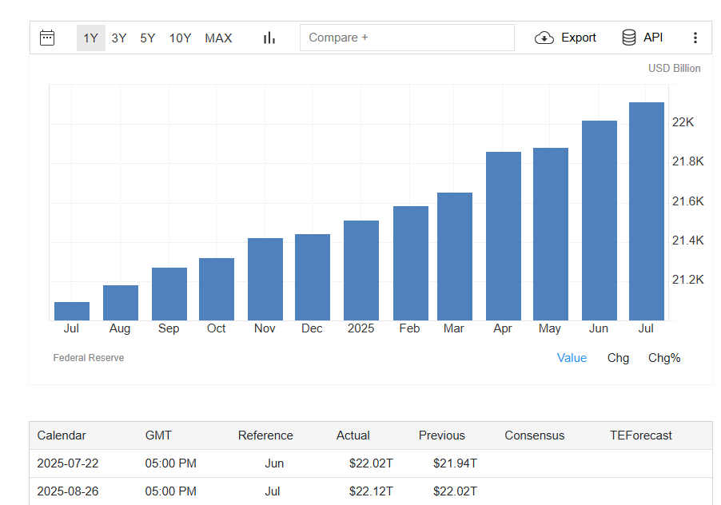
Task: Click the Consensus column header
Action: pos(534,435)
